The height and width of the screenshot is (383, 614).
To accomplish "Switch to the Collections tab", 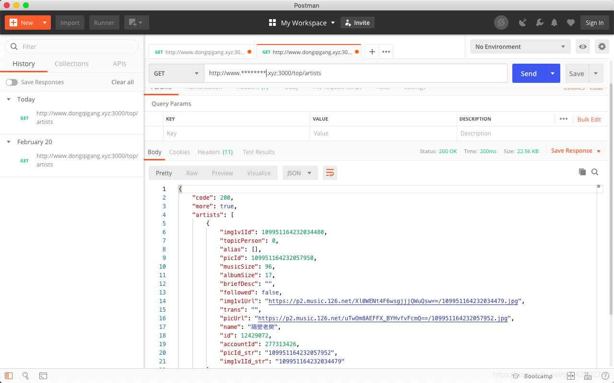I will click(71, 64).
